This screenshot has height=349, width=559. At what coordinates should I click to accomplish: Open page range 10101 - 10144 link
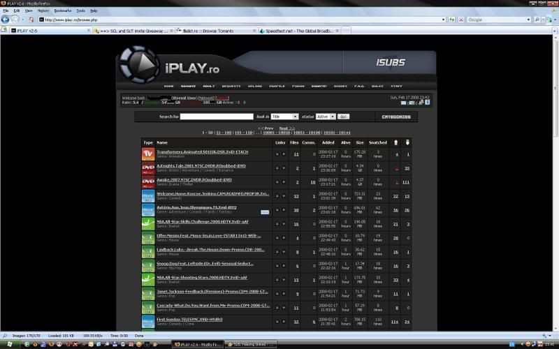pos(337,133)
